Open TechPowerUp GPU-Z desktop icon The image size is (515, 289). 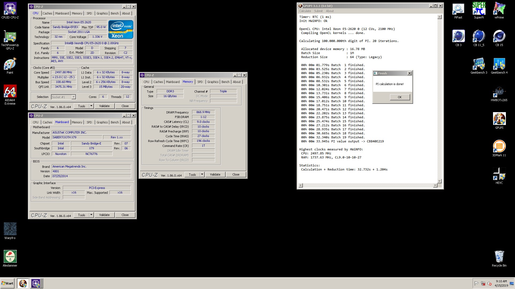coord(10,40)
